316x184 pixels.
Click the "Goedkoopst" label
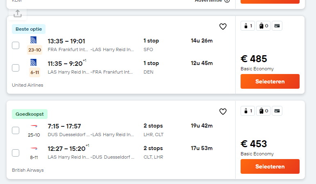(30, 114)
